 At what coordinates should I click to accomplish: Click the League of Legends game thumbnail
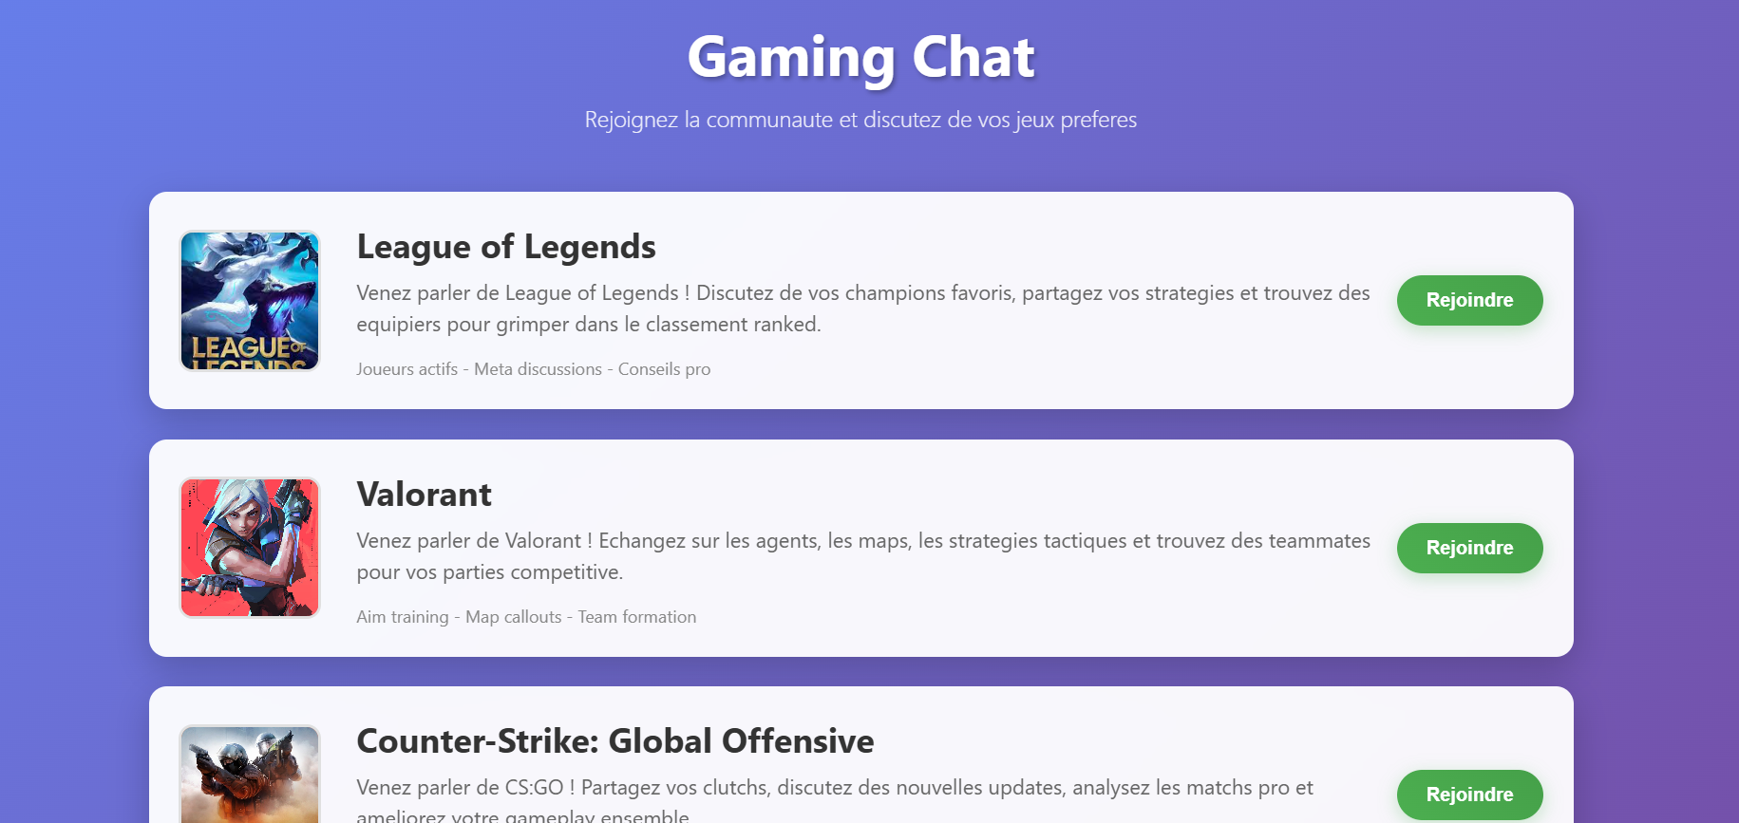coord(250,301)
